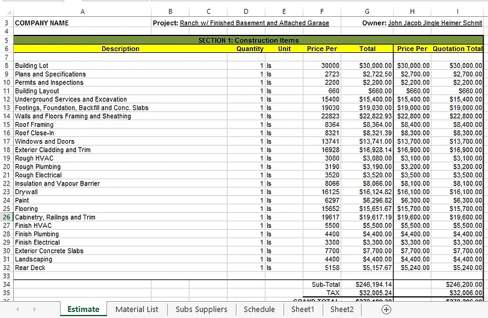The height and width of the screenshot is (318, 488).
Task: Select the Paint cell
Action: pos(120,200)
